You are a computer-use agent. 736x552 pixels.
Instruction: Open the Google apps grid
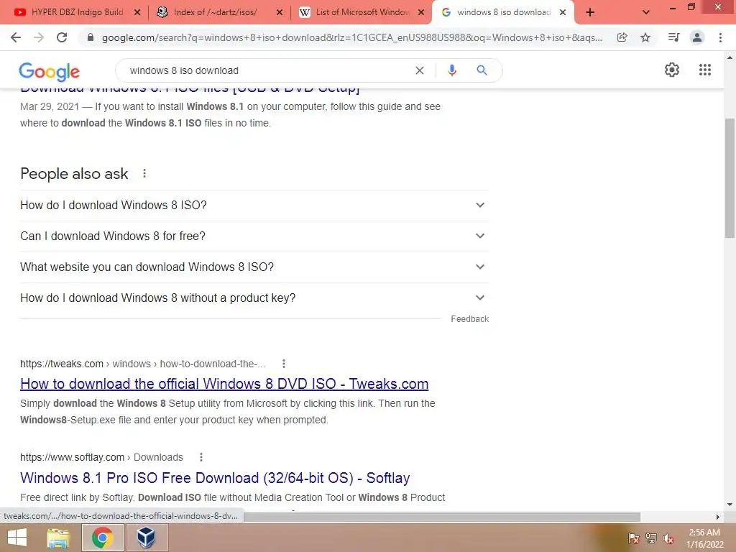coord(704,70)
